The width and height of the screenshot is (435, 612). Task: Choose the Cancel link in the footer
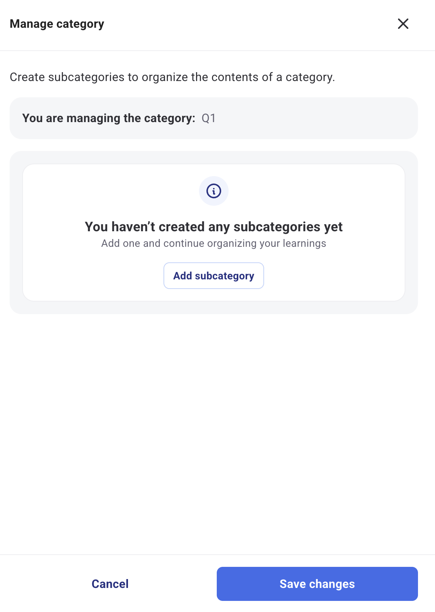pos(110,584)
